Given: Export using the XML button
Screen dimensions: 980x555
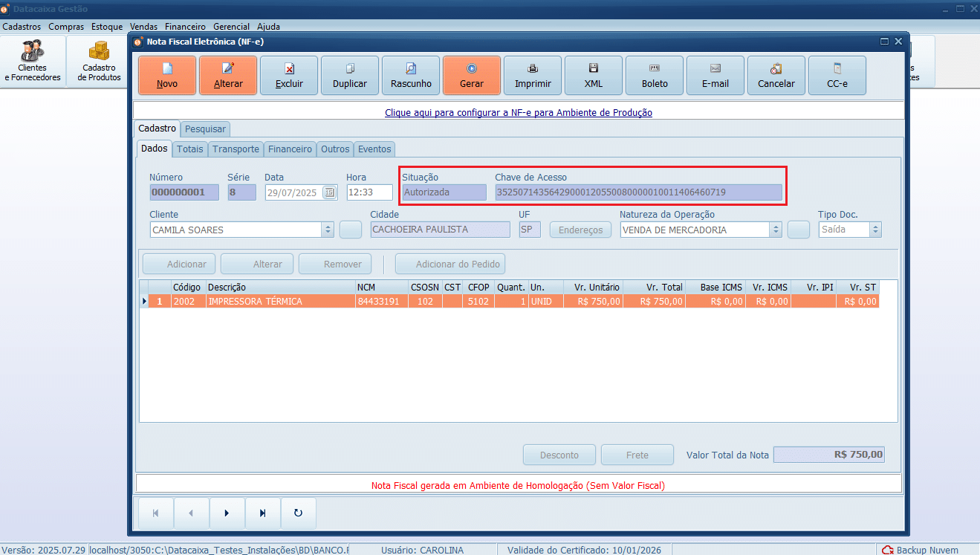Looking at the screenshot, I should pos(593,76).
